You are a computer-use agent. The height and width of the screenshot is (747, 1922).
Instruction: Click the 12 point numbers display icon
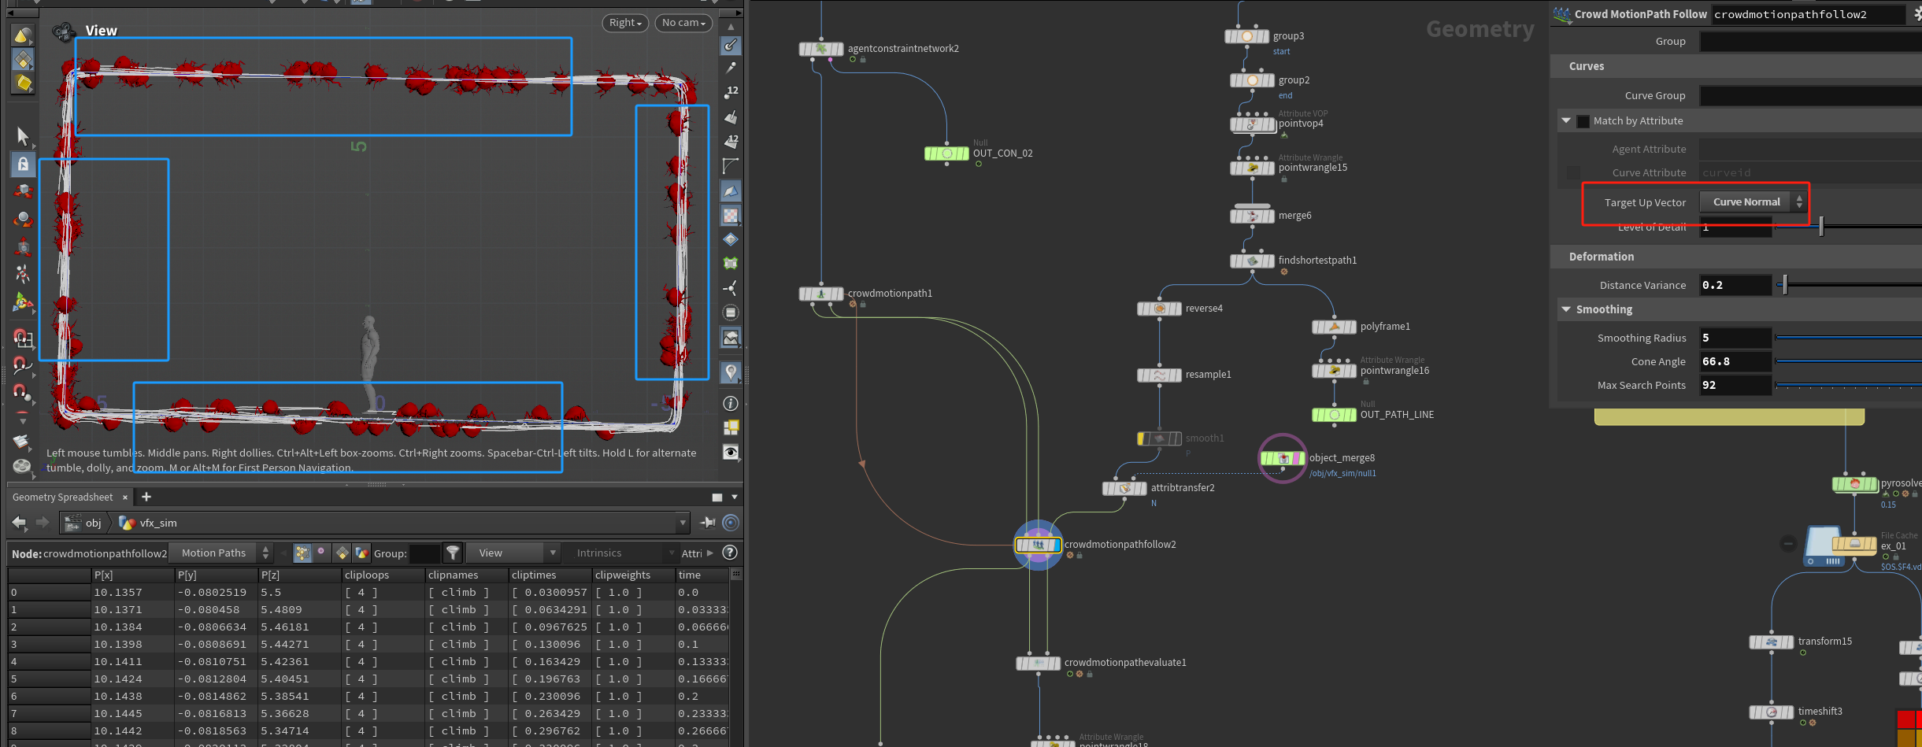(731, 92)
